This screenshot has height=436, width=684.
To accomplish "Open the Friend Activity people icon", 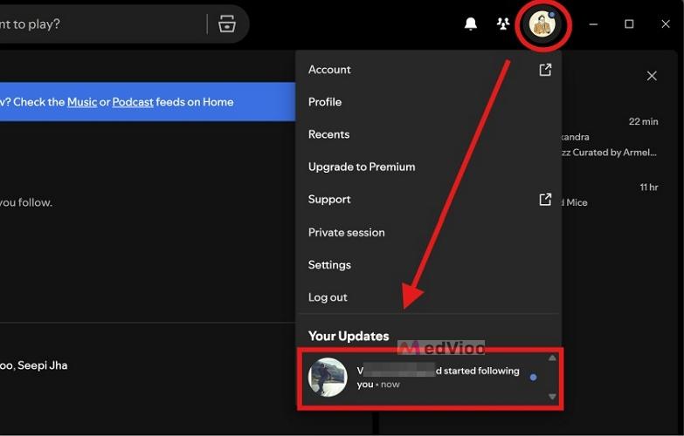I will coord(503,24).
